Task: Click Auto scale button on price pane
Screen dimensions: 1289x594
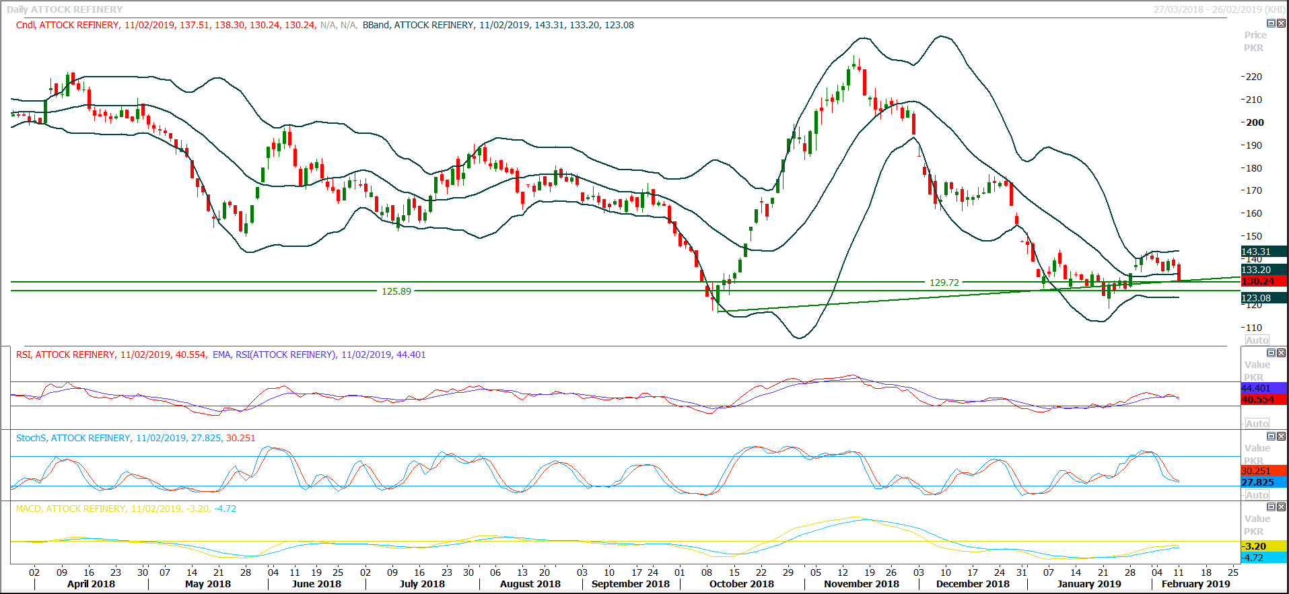Action: click(1257, 340)
